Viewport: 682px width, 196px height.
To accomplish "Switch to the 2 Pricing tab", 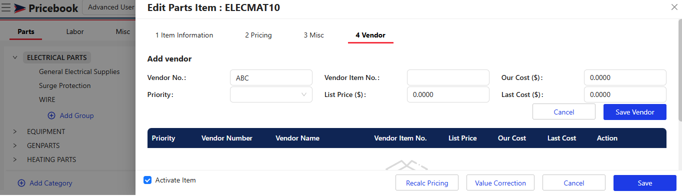I will pyautogui.click(x=258, y=35).
